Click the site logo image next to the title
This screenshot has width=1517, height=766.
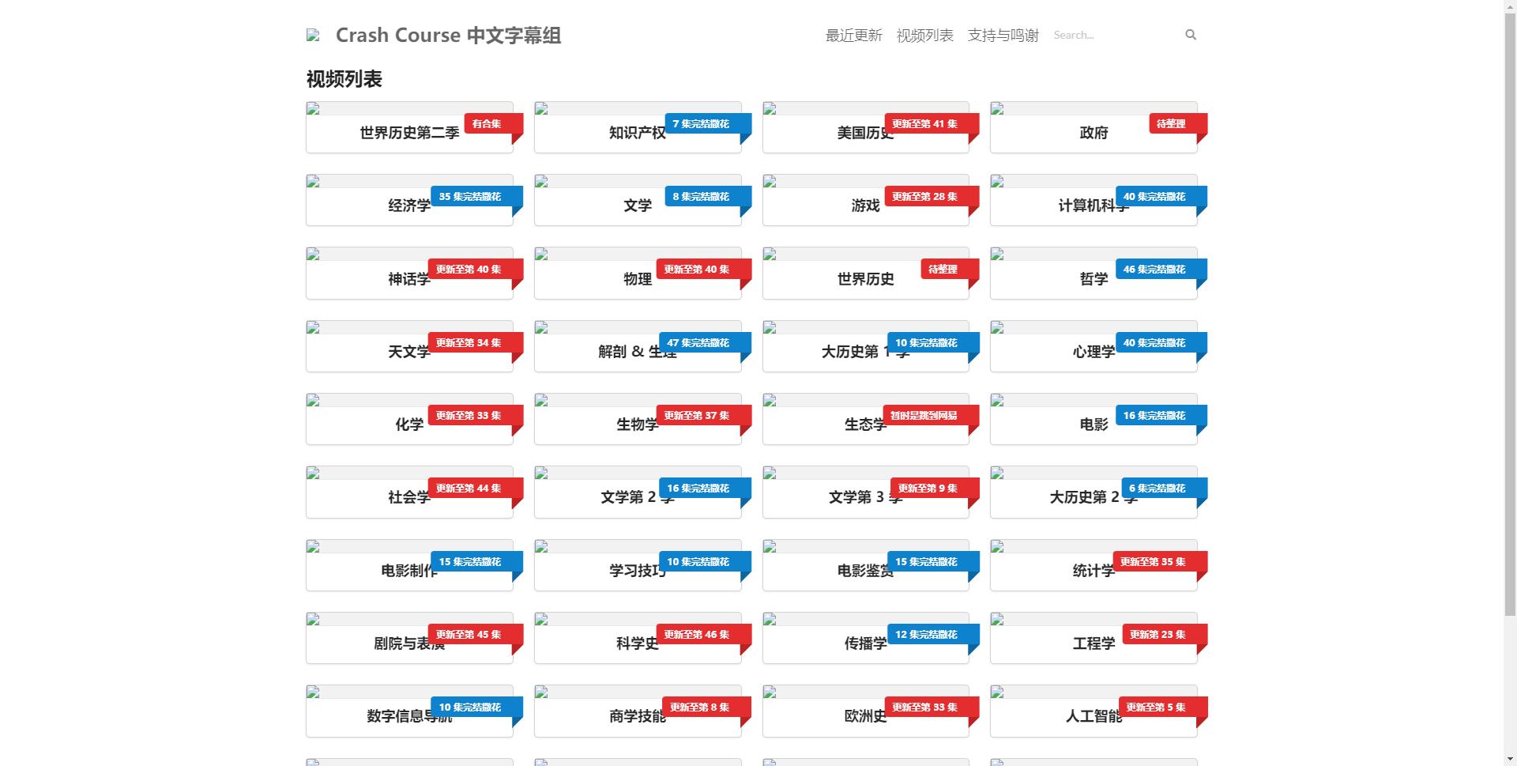(313, 35)
